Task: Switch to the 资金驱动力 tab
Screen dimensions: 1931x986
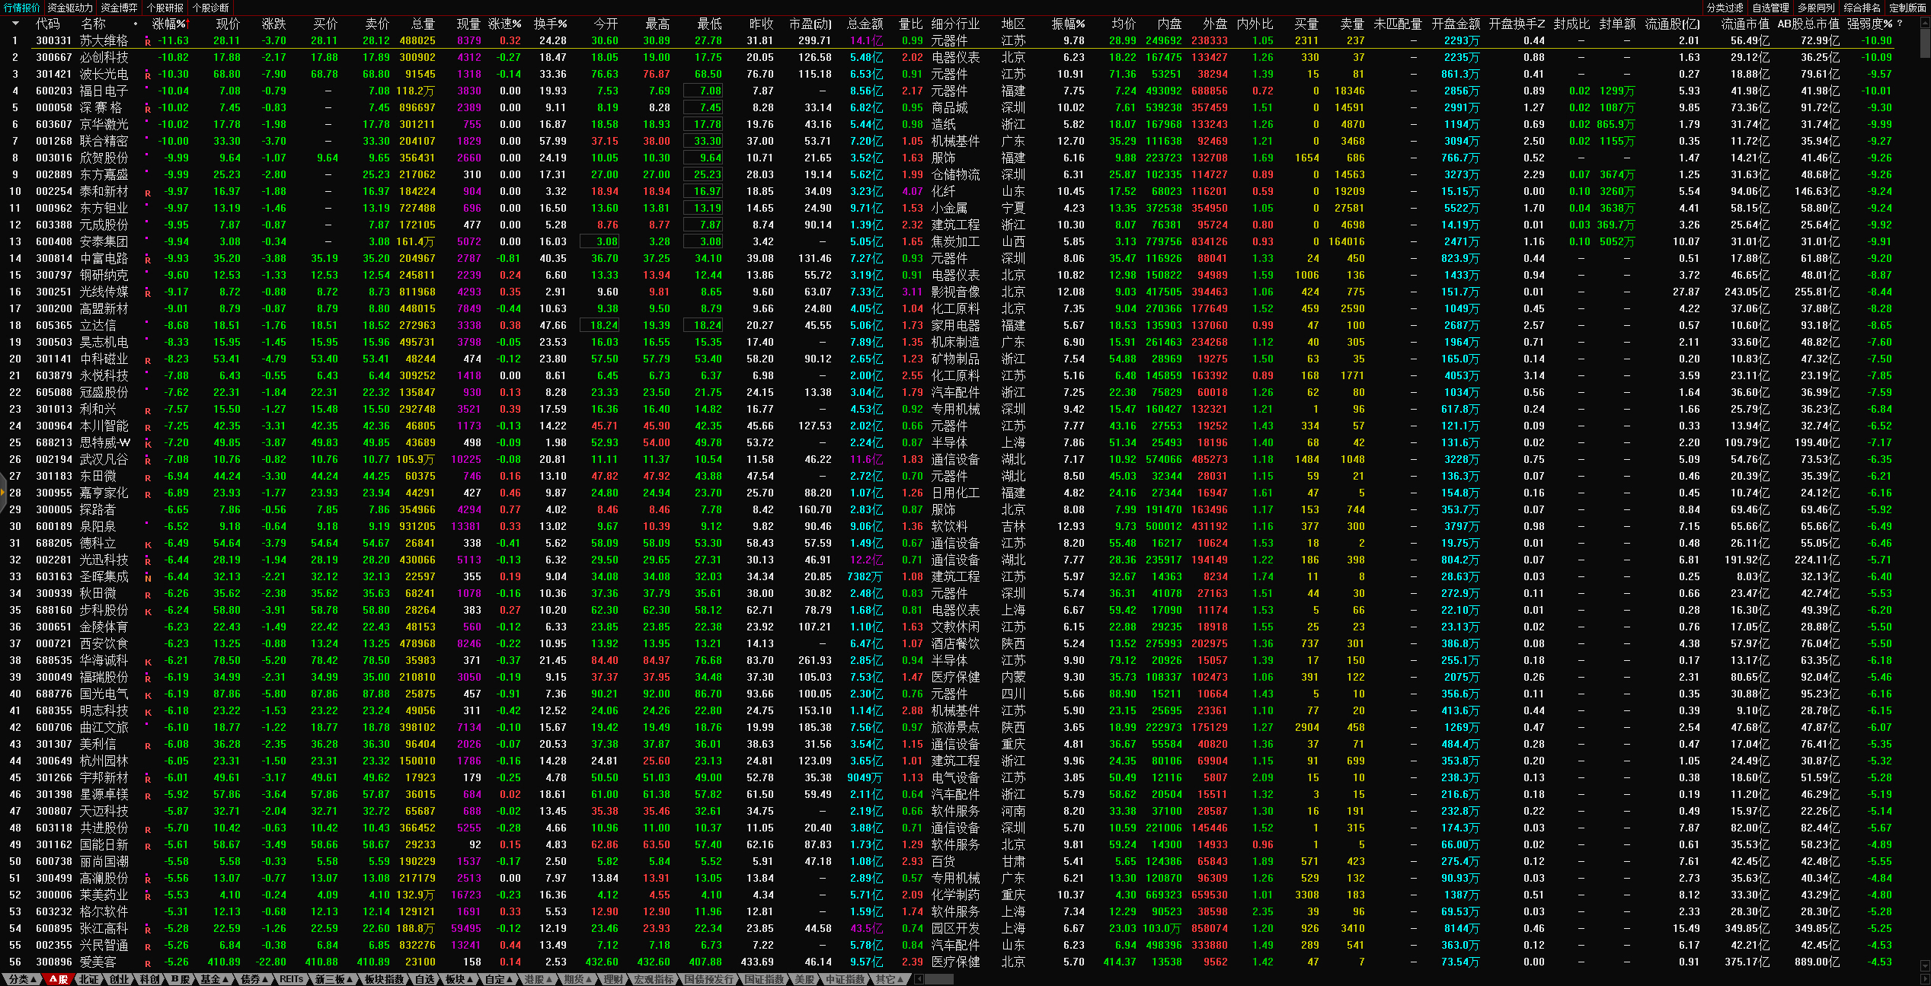Action: pos(70,8)
